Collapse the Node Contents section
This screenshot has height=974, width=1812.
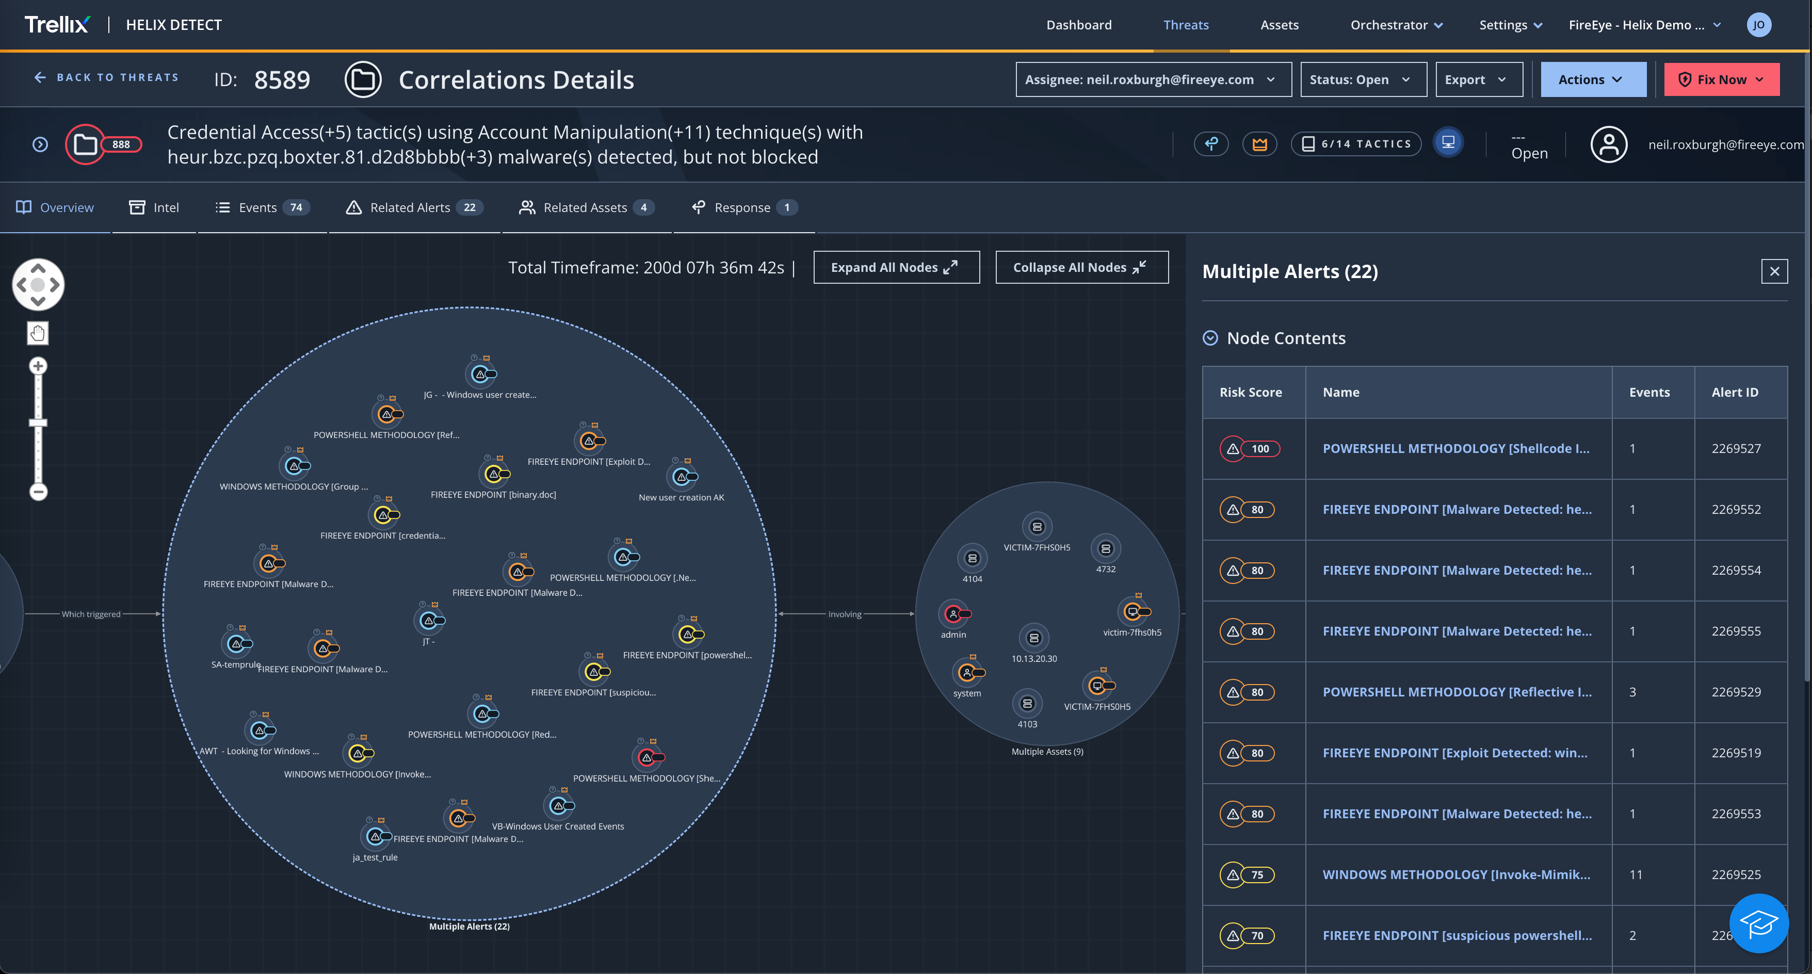point(1210,338)
